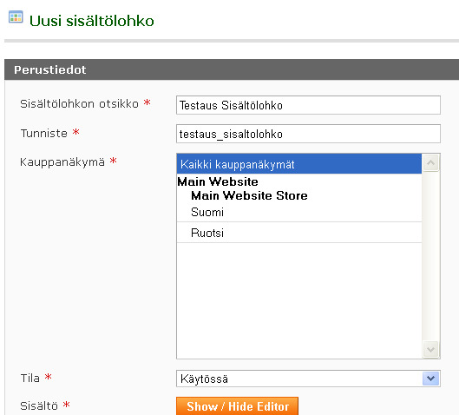Focus the Tunniste identifier field
Viewport: 459px width, 415px height.
coord(308,134)
